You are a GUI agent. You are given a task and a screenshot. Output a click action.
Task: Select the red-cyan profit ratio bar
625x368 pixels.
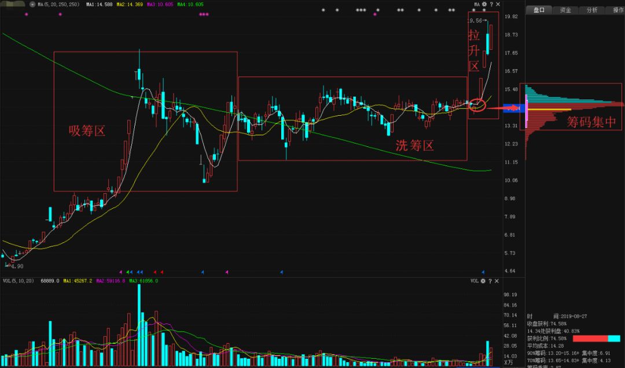point(596,338)
